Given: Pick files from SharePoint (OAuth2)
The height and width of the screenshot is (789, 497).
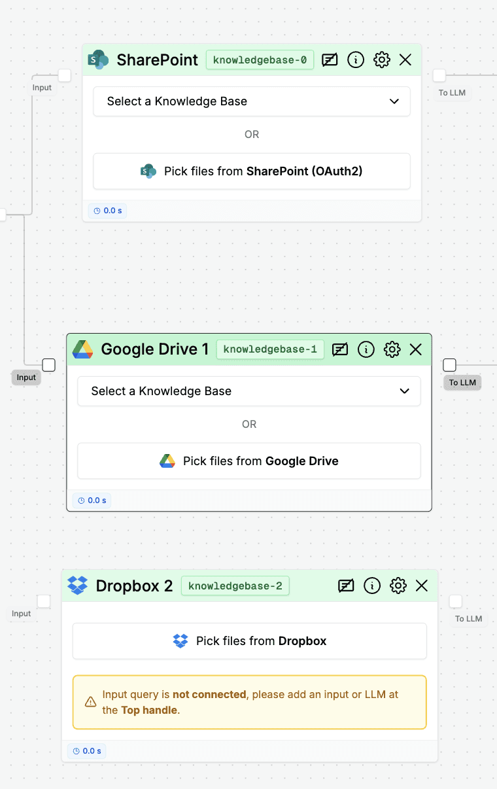Looking at the screenshot, I should 252,171.
